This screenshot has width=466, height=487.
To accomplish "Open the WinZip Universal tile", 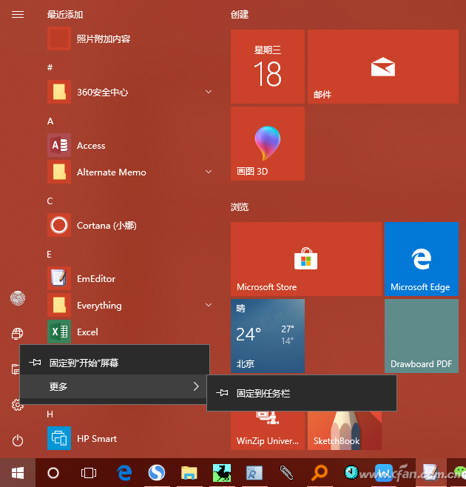I will [268, 431].
